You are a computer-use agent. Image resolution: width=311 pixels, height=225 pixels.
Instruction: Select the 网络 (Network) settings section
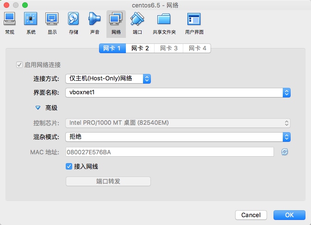(x=116, y=24)
